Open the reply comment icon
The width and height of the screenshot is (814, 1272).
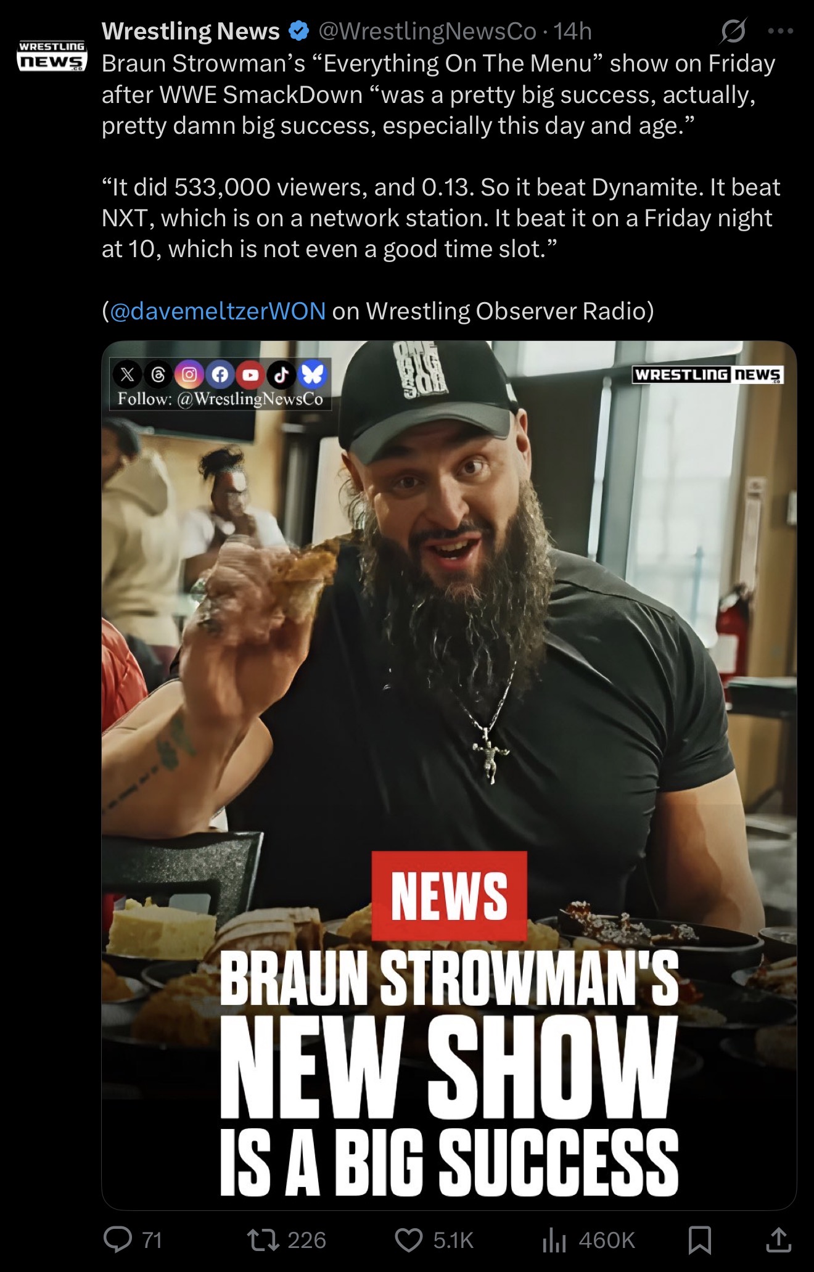coord(117,1239)
